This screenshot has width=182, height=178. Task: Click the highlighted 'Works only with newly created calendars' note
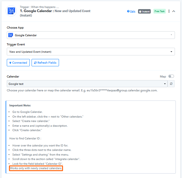pyautogui.click(x=36, y=168)
